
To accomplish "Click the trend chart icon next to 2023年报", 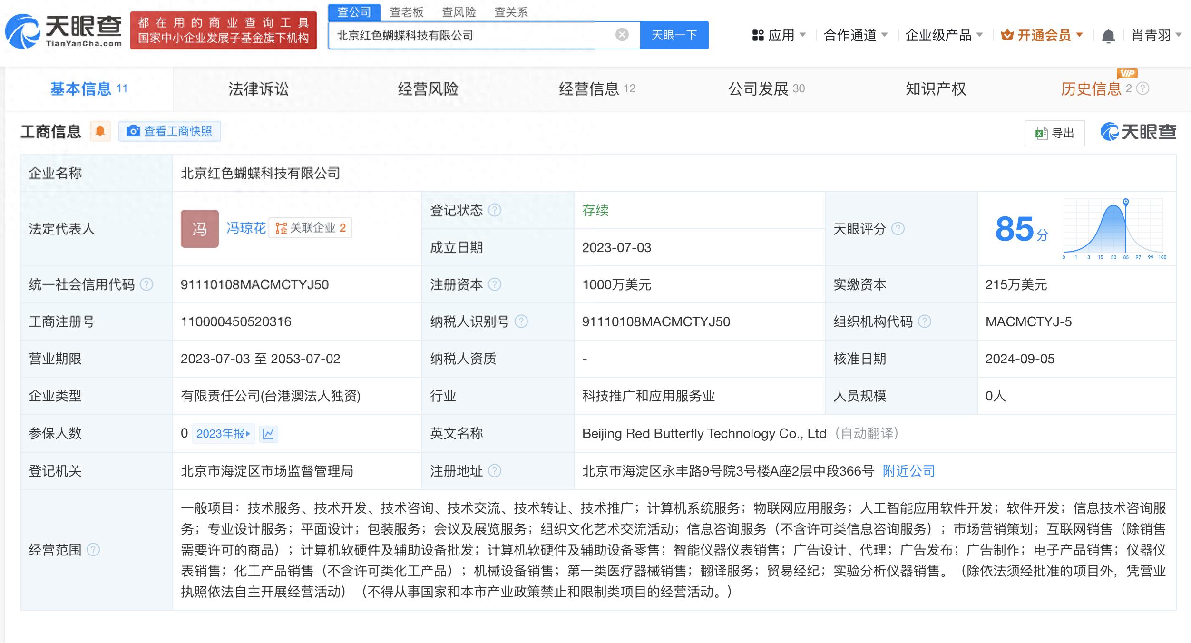I will click(268, 434).
